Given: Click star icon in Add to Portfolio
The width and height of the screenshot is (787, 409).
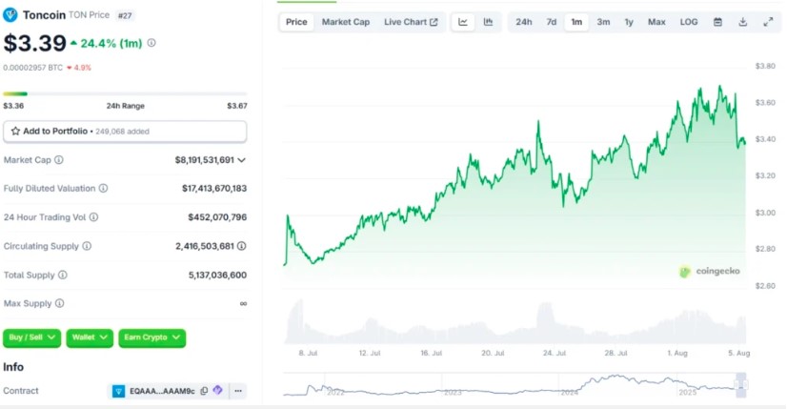Looking at the screenshot, I should pyautogui.click(x=15, y=132).
